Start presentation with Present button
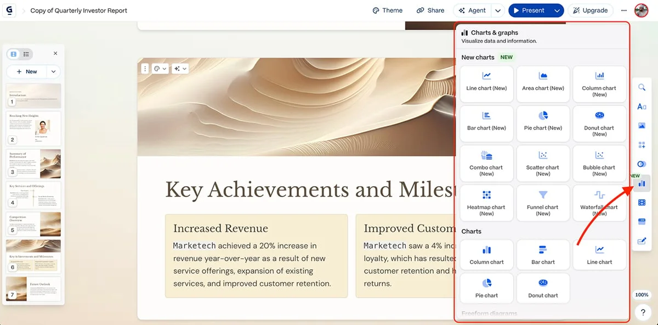Screen dimensions: 658x325 [x=529, y=10]
